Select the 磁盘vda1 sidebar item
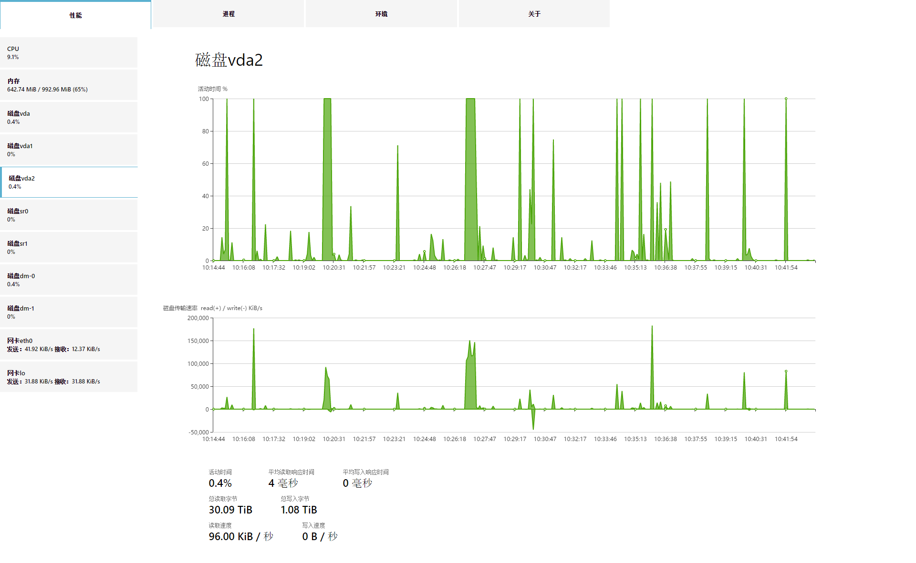The width and height of the screenshot is (916, 563). (x=69, y=150)
